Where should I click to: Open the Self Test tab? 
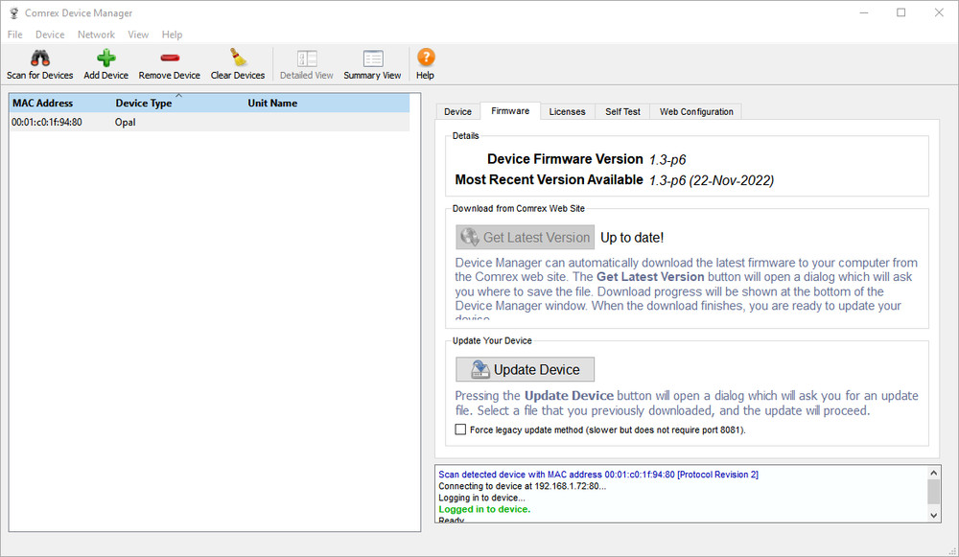[x=622, y=112]
